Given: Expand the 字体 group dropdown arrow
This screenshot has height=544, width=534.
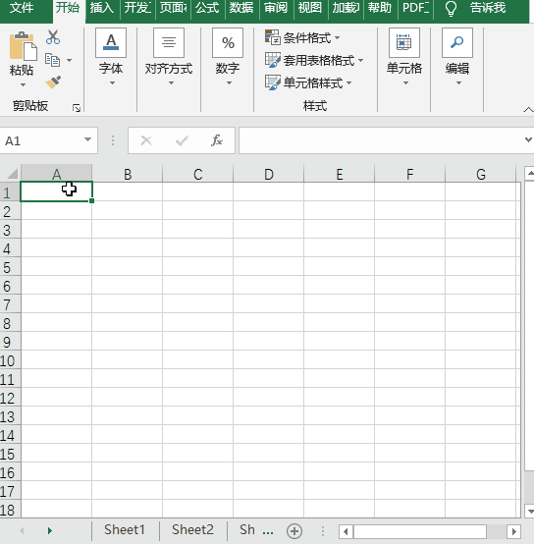Looking at the screenshot, I should (112, 82).
